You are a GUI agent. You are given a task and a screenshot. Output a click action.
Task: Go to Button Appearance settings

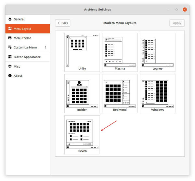28,57
